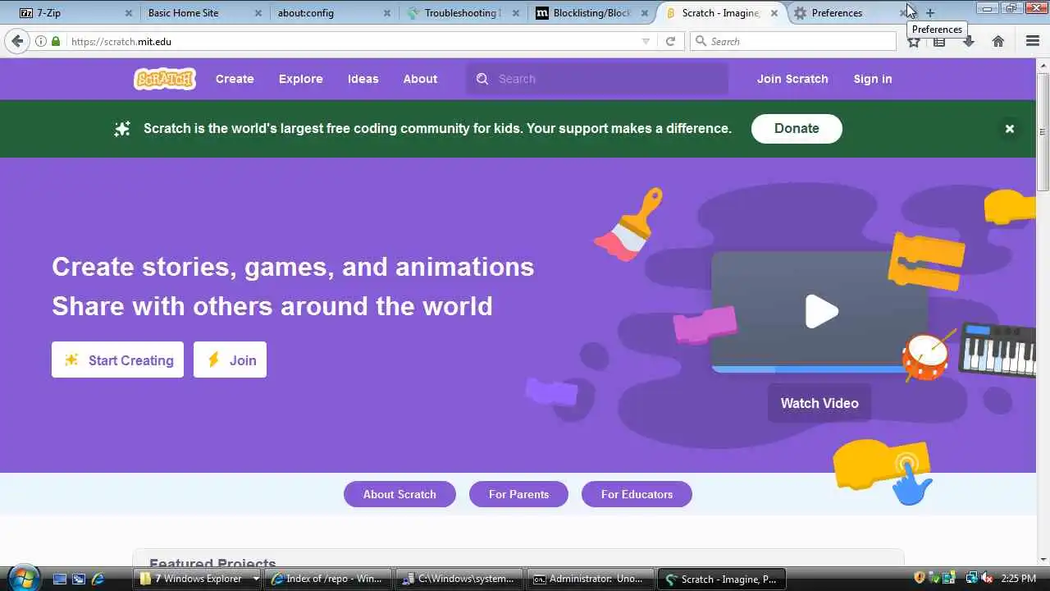This screenshot has width=1050, height=591.
Task: Click the Start Creating button
Action: tap(117, 360)
